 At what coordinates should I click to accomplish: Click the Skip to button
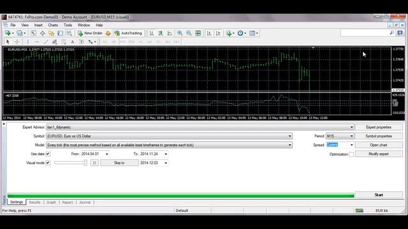(x=119, y=163)
